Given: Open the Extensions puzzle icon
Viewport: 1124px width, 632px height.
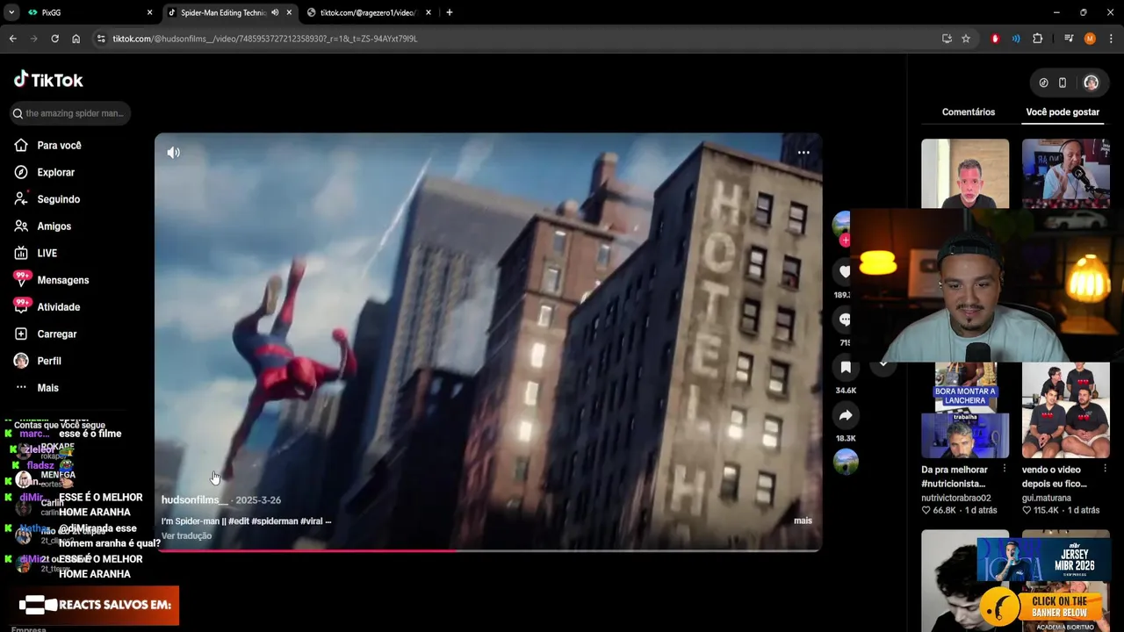Looking at the screenshot, I should (1037, 39).
